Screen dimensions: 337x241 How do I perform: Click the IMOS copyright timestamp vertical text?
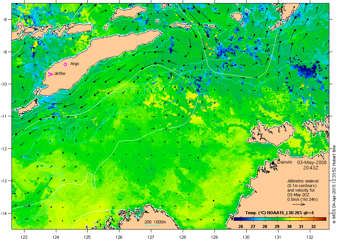pyautogui.click(x=334, y=184)
